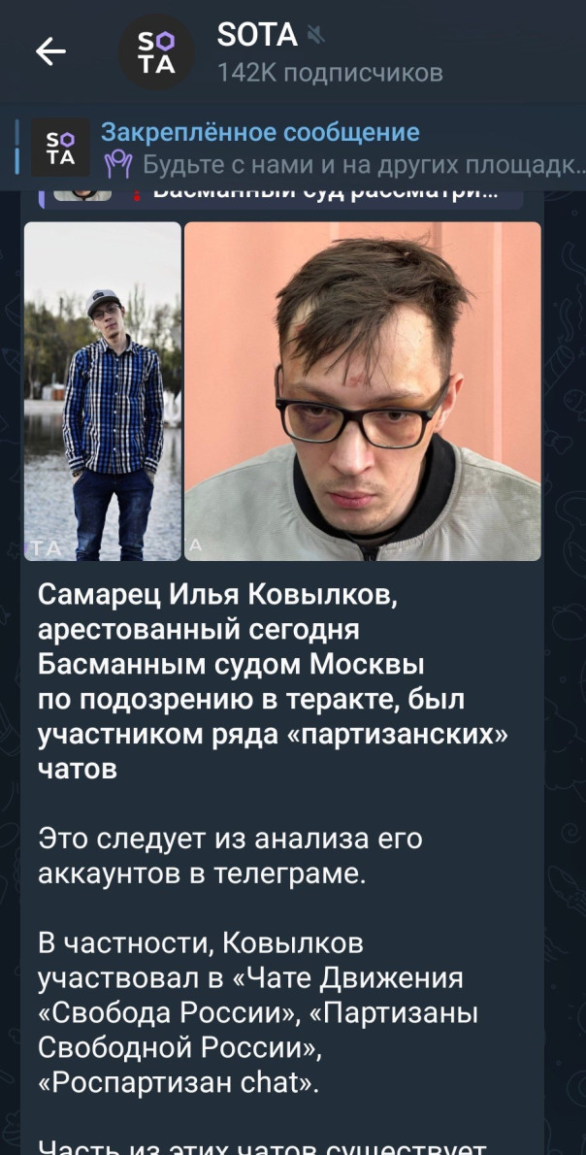The width and height of the screenshot is (586, 1155).
Task: Open the photo of the man in a plaid shirt
Action: (x=102, y=391)
